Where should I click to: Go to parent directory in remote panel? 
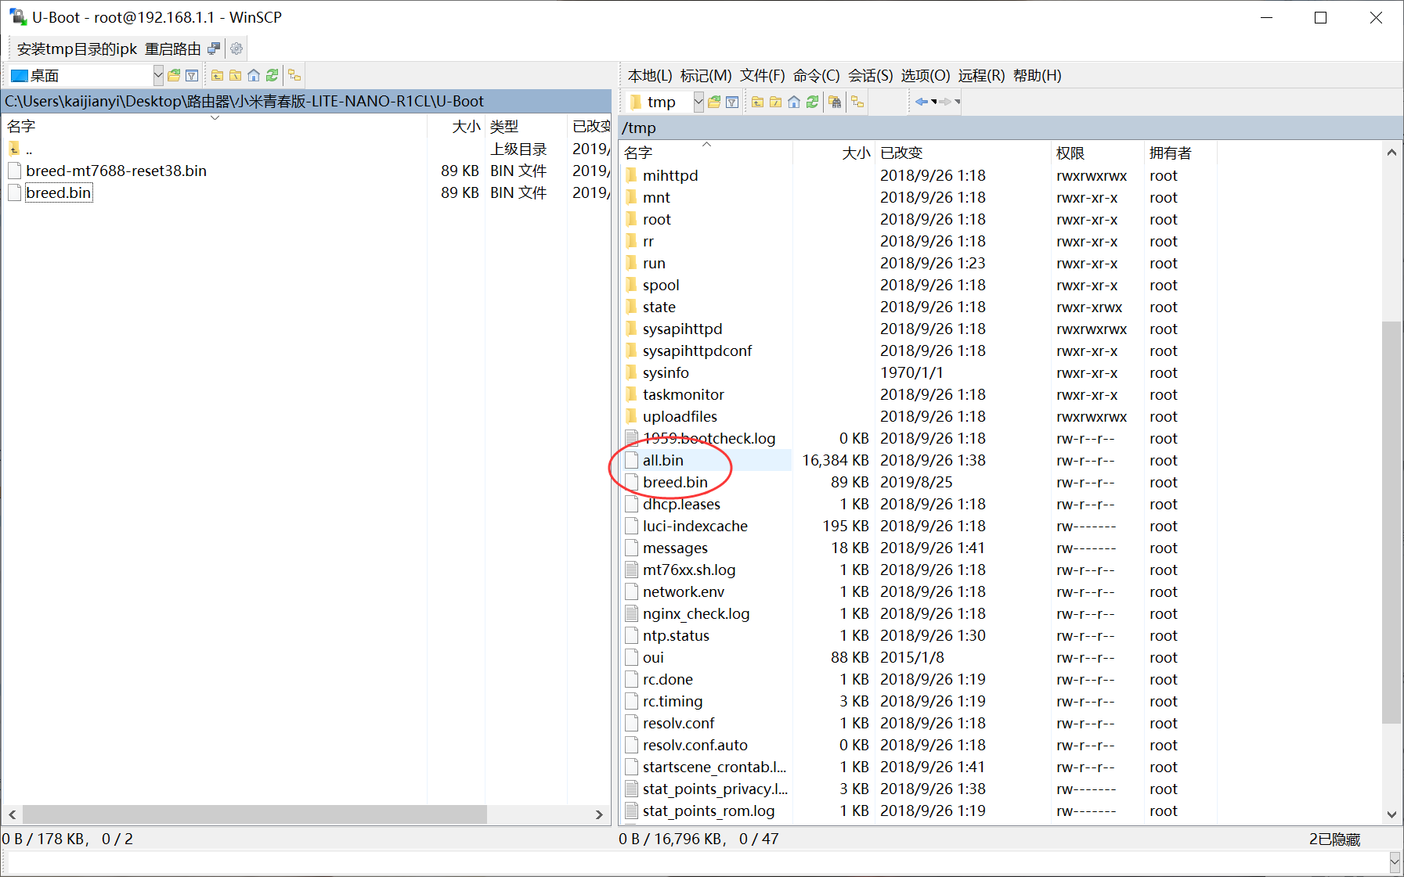click(757, 102)
